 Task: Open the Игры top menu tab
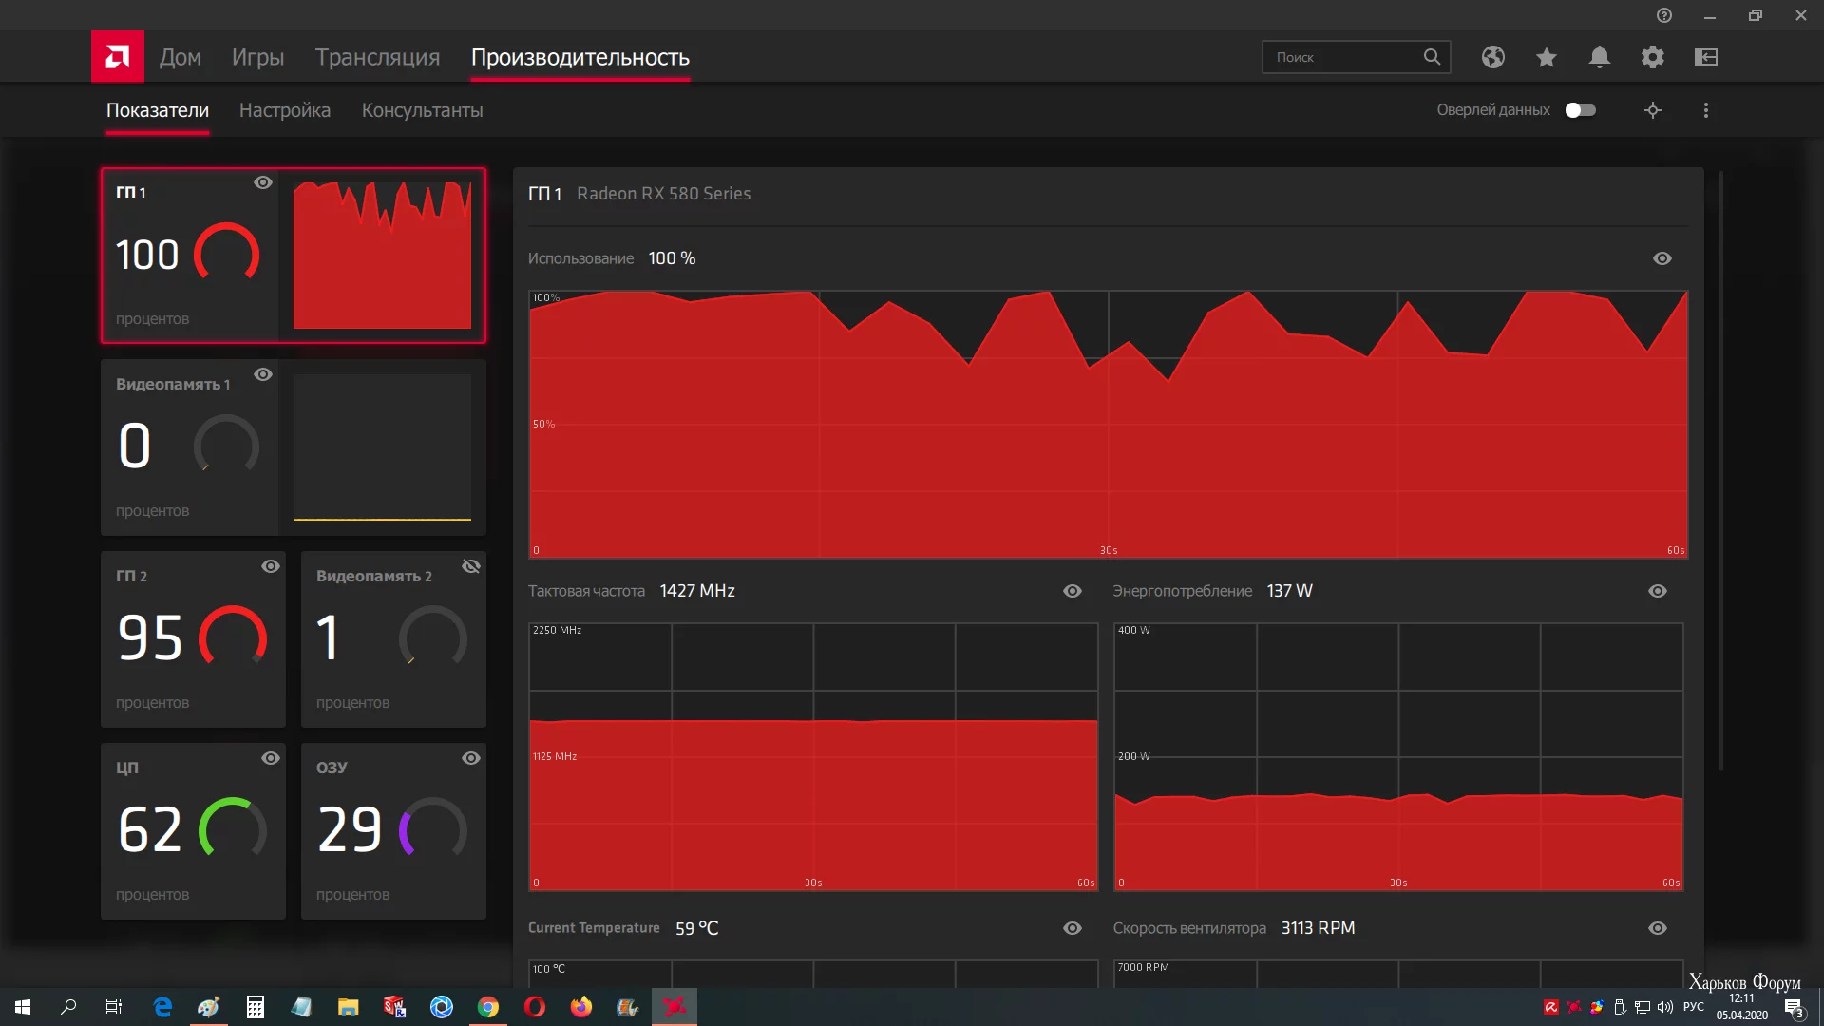click(257, 57)
